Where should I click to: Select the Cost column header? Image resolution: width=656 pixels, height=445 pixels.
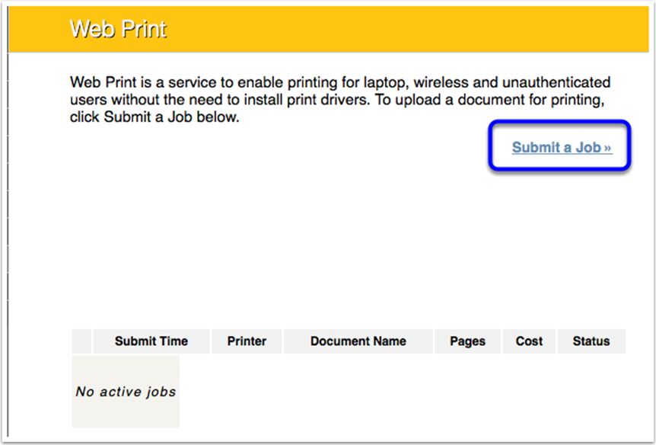pyautogui.click(x=529, y=341)
